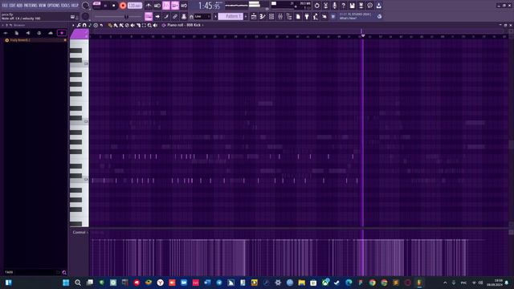This screenshot has height=289, width=514.
Task: Open the EDIT menu
Action: click(x=12, y=6)
